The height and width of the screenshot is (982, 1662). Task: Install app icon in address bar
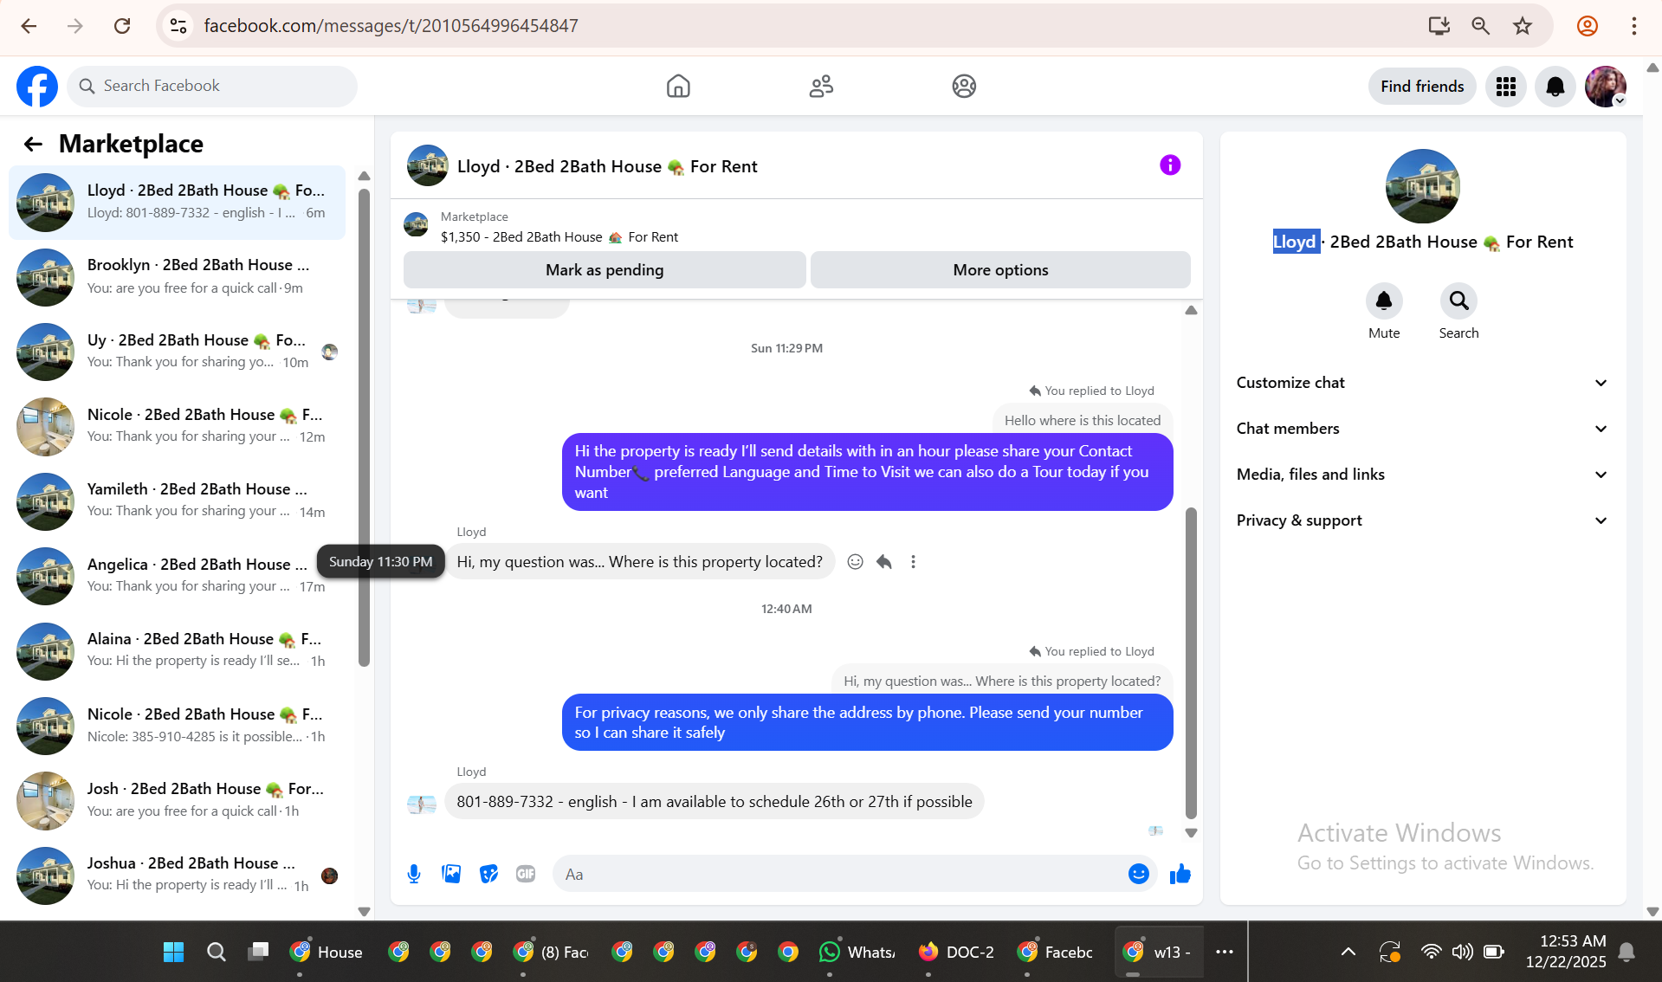pyautogui.click(x=1439, y=26)
